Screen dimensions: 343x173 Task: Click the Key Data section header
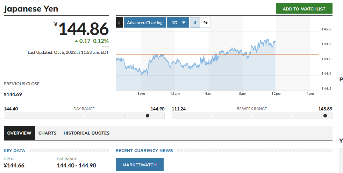coord(14,151)
